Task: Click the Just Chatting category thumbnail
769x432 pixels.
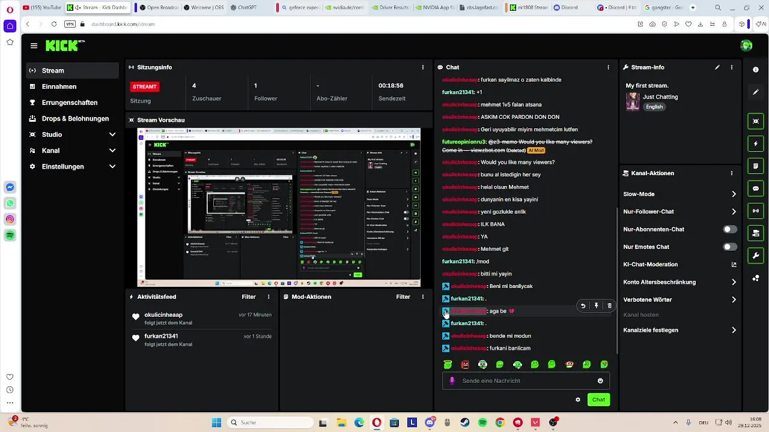Action: point(633,101)
